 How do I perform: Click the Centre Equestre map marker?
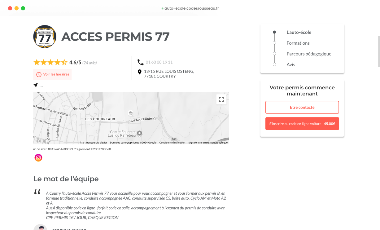tap(140, 133)
